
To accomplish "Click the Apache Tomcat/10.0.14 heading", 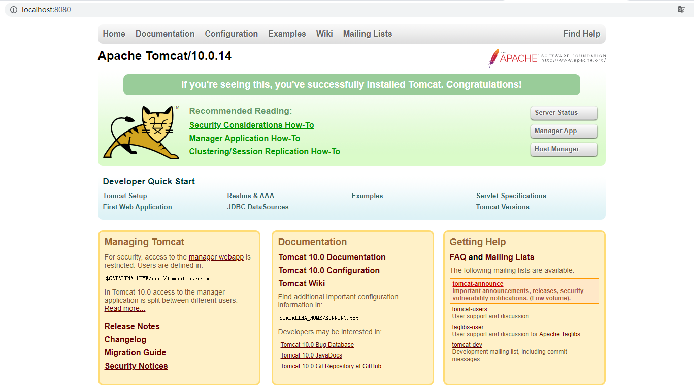I will coord(164,56).
